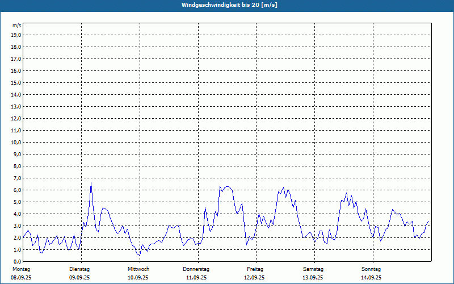Click the lowest dip just before Mittwoch
454x284 pixels.
[x=139, y=256]
